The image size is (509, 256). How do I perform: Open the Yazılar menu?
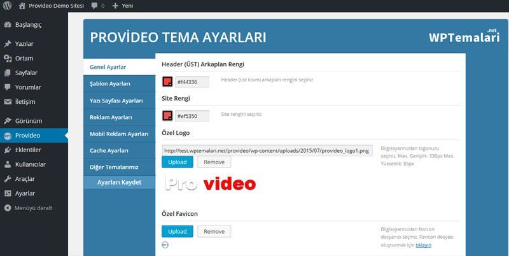(x=24, y=44)
